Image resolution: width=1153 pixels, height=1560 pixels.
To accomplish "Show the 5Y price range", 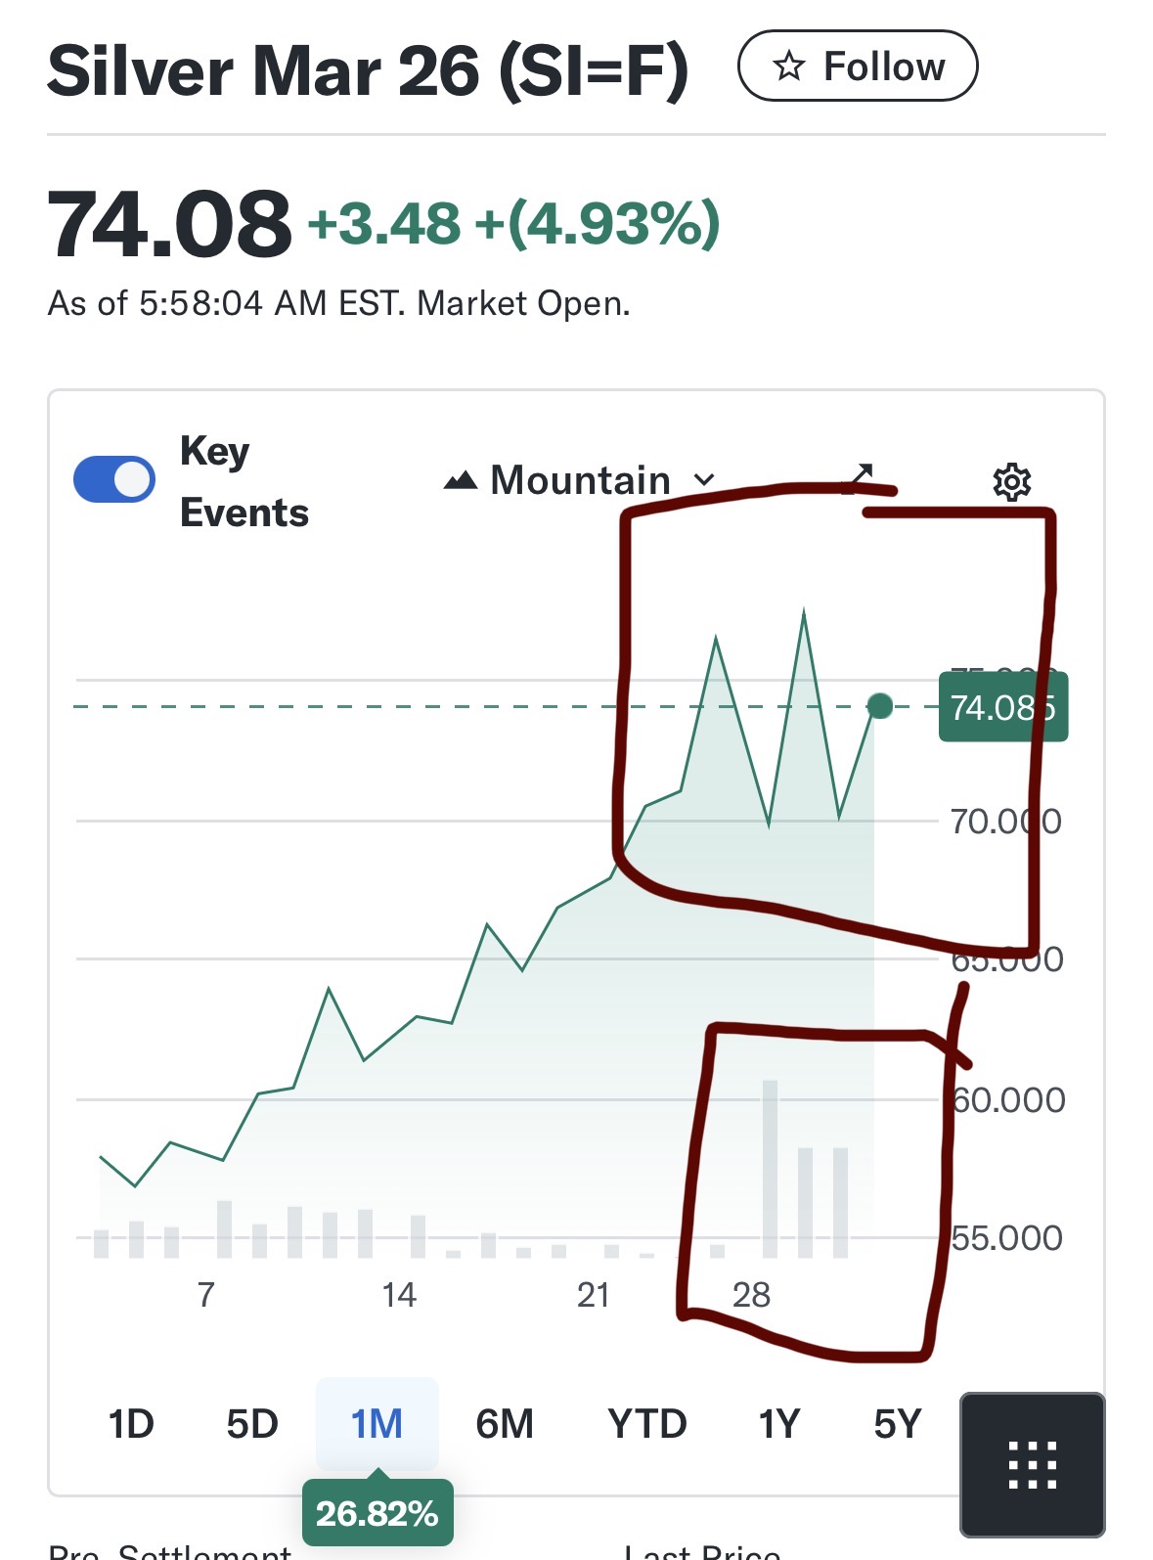I will [x=898, y=1424].
